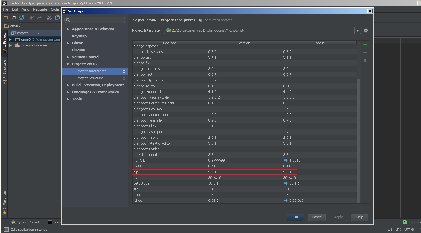The image size is (421, 233).
Task: Sort by the Version column header
Action: tap(244, 43)
